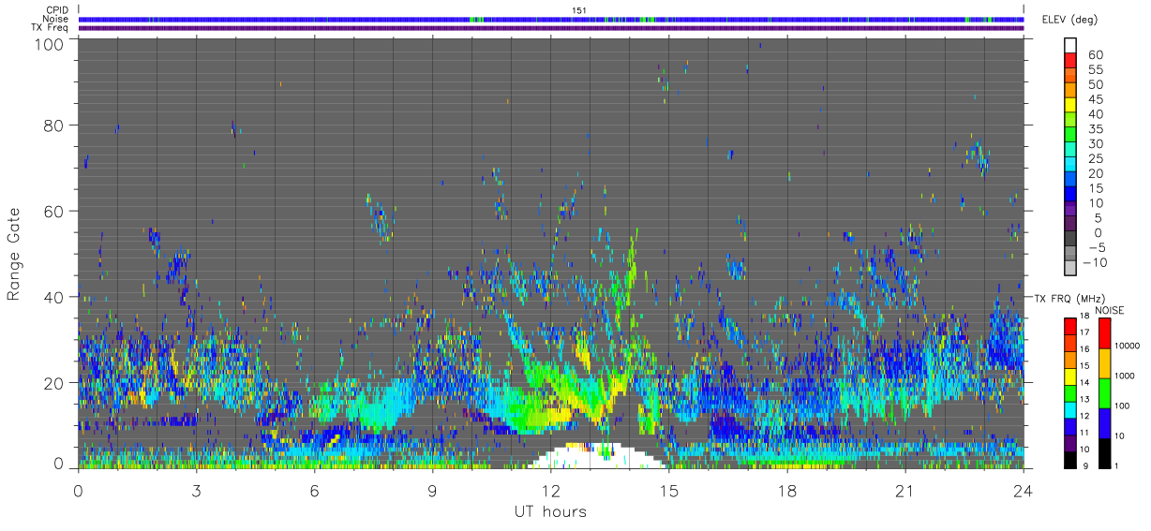Click the cyan 12 MHz TX FRQ swatch
This screenshot has width=1151, height=531.
pos(1070,408)
